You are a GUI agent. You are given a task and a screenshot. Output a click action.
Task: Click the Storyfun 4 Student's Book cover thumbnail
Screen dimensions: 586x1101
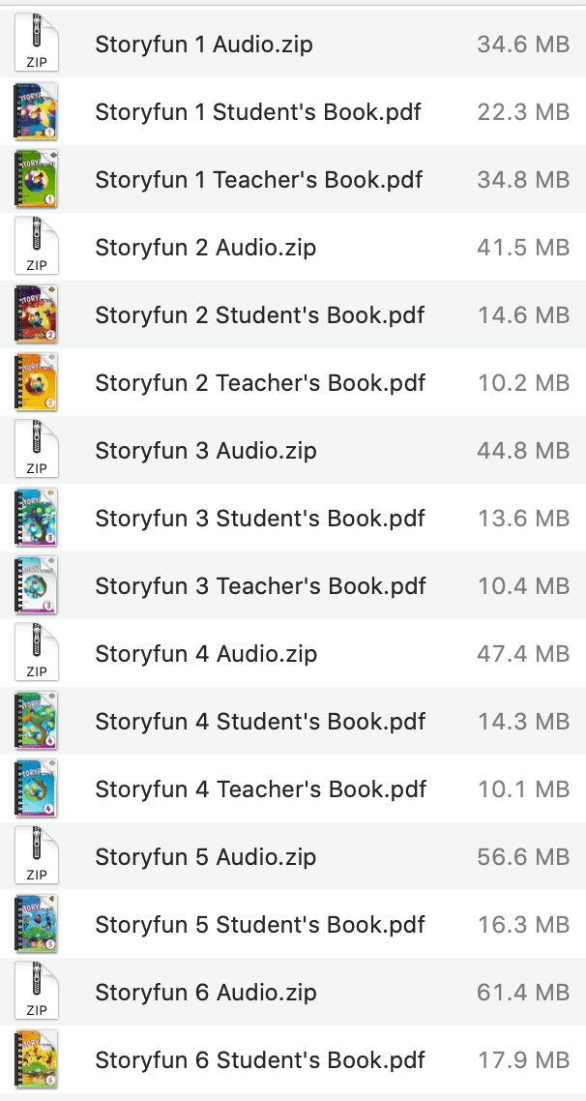click(x=36, y=721)
